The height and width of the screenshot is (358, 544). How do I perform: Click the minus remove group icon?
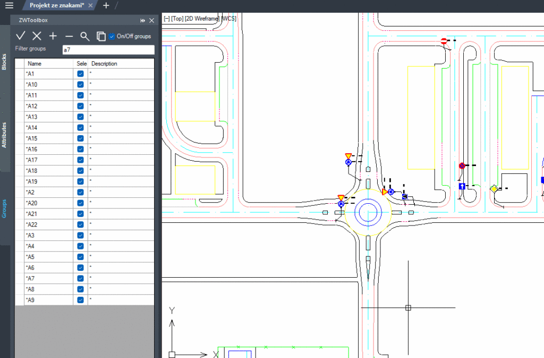(69, 36)
